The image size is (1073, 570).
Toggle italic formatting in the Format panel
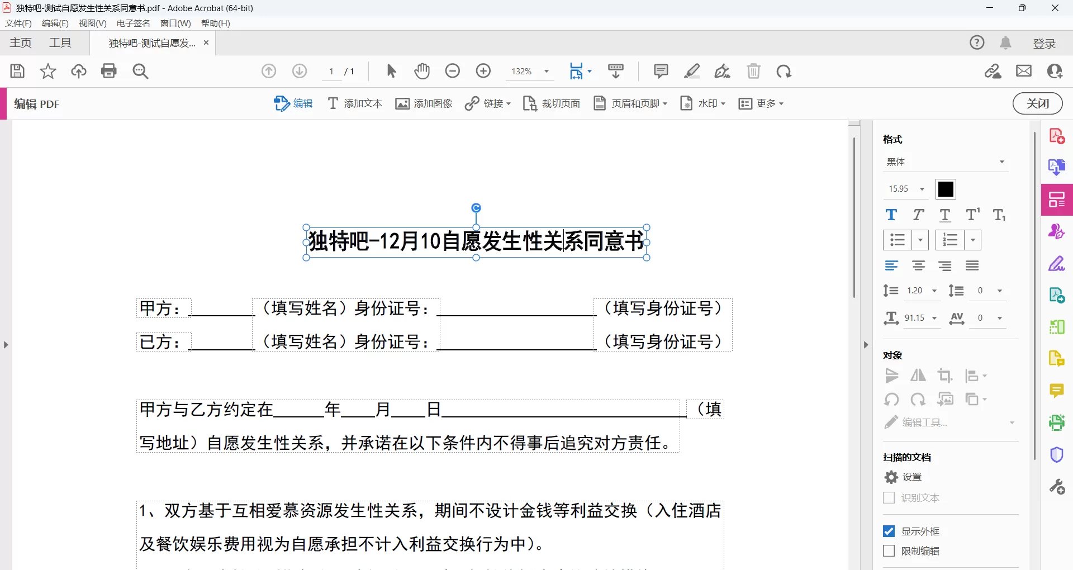pyautogui.click(x=918, y=215)
